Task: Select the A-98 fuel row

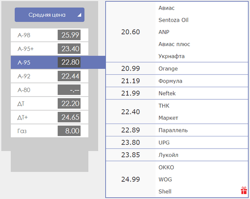Action: pos(50,35)
